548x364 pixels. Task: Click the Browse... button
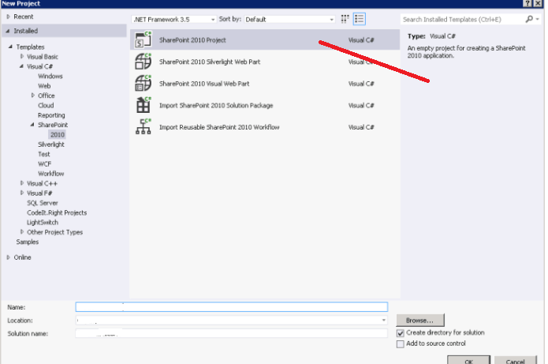point(420,321)
